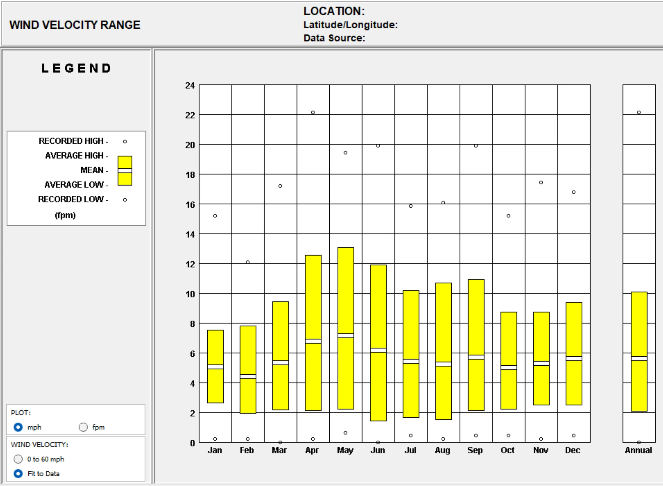Viewport: 663px width, 486px height.
Task: Click the 'WIND VELOCITY RANGE' title
Action: click(x=75, y=25)
